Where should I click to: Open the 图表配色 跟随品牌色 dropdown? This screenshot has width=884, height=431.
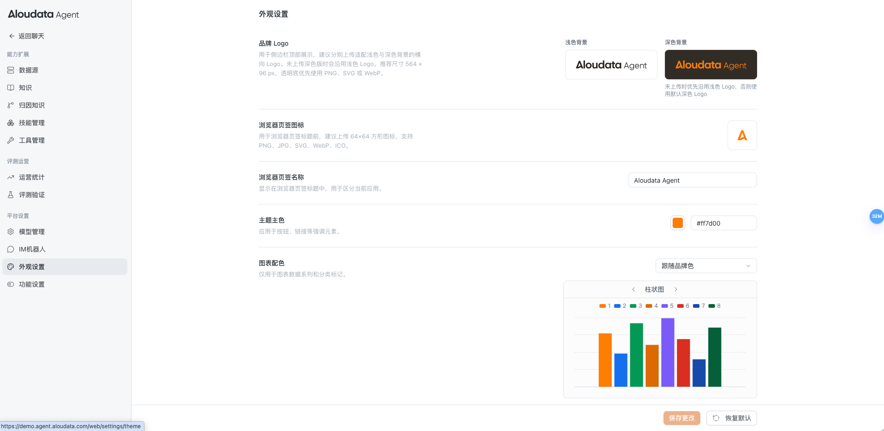click(706, 266)
